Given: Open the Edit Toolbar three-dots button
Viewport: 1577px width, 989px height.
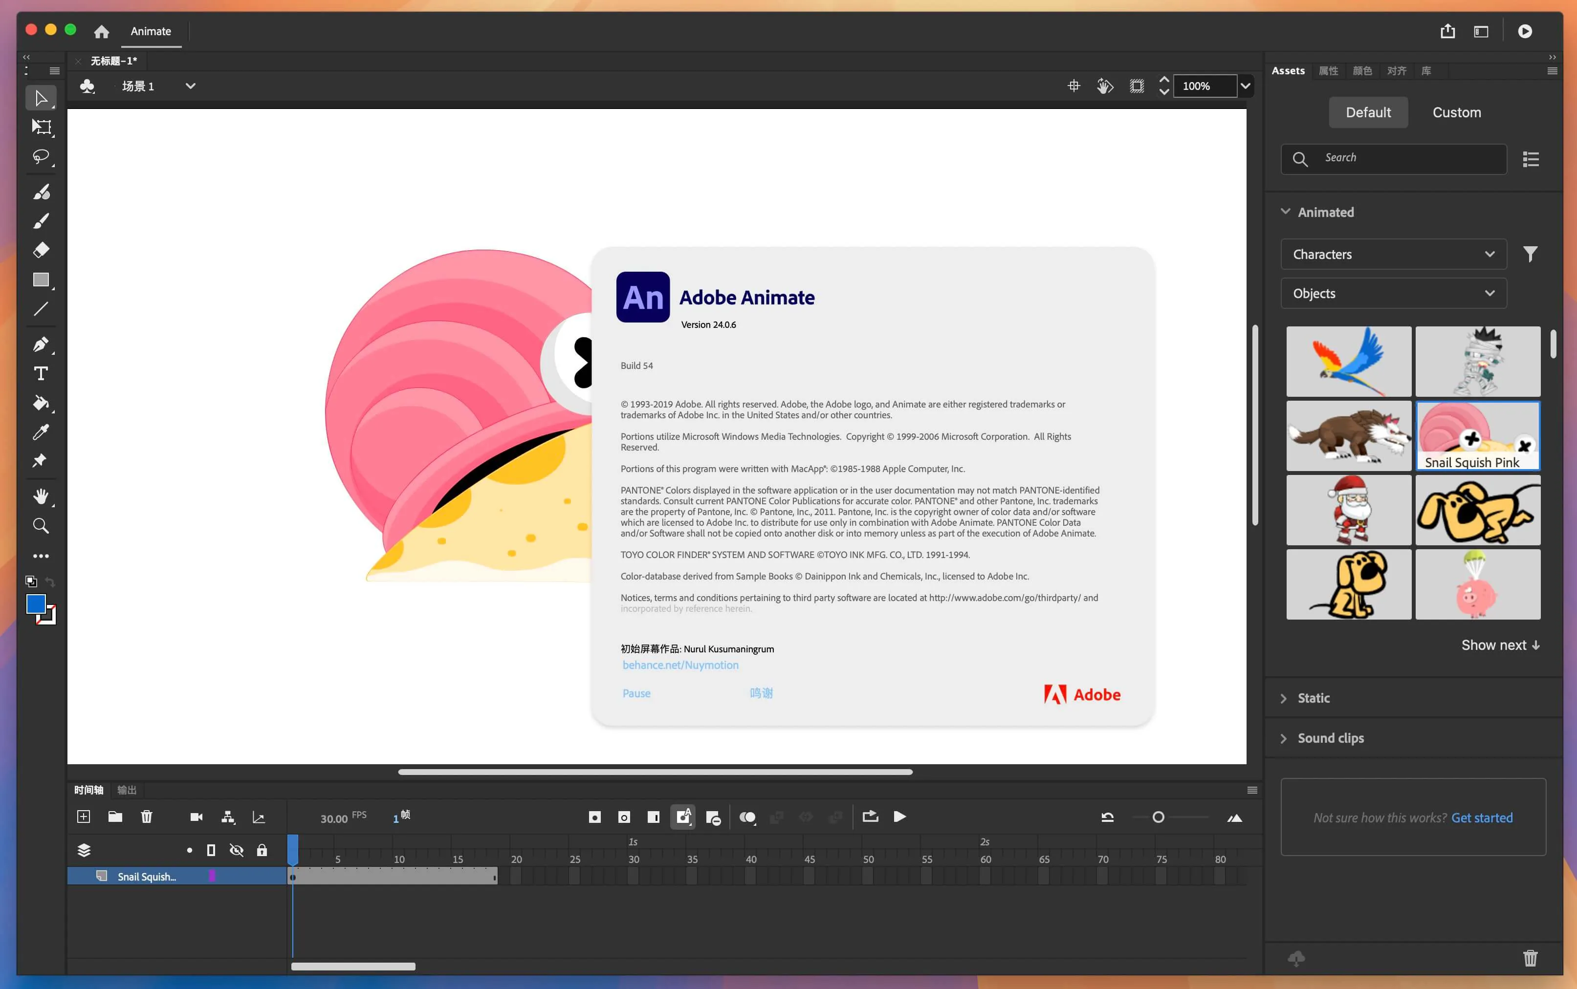Looking at the screenshot, I should pyautogui.click(x=41, y=556).
